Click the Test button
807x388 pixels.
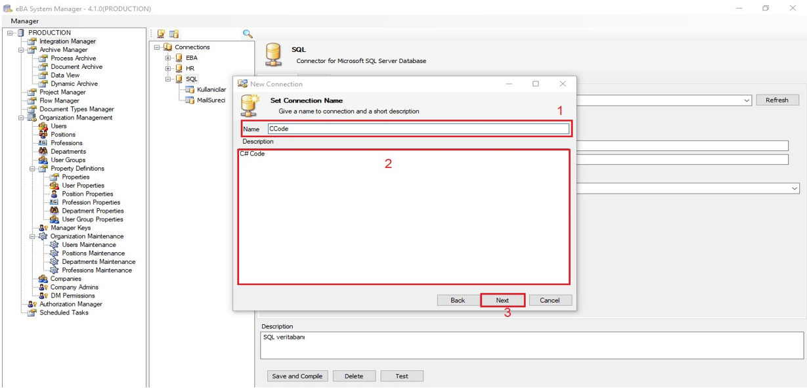tap(402, 376)
